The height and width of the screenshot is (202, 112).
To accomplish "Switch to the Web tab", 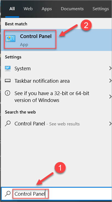I will 28,9.
